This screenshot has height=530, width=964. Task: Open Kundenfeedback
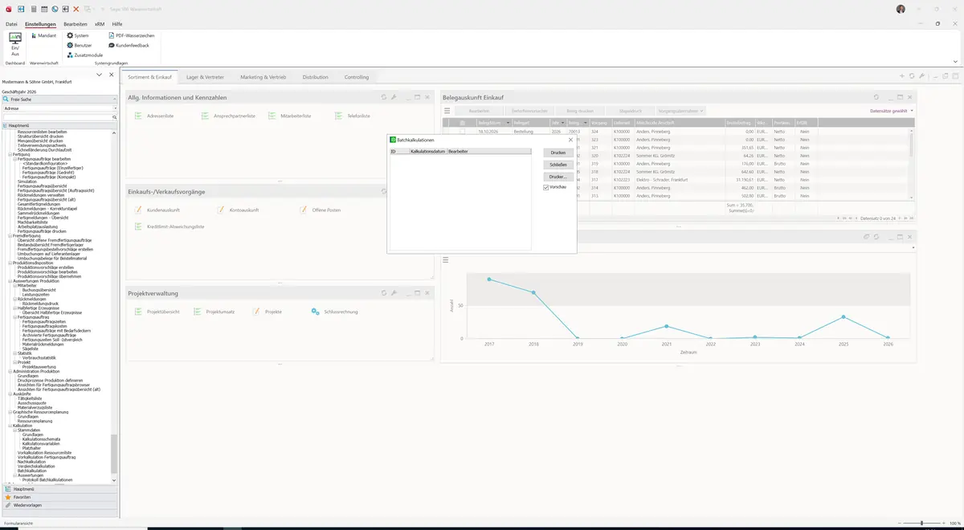point(129,46)
